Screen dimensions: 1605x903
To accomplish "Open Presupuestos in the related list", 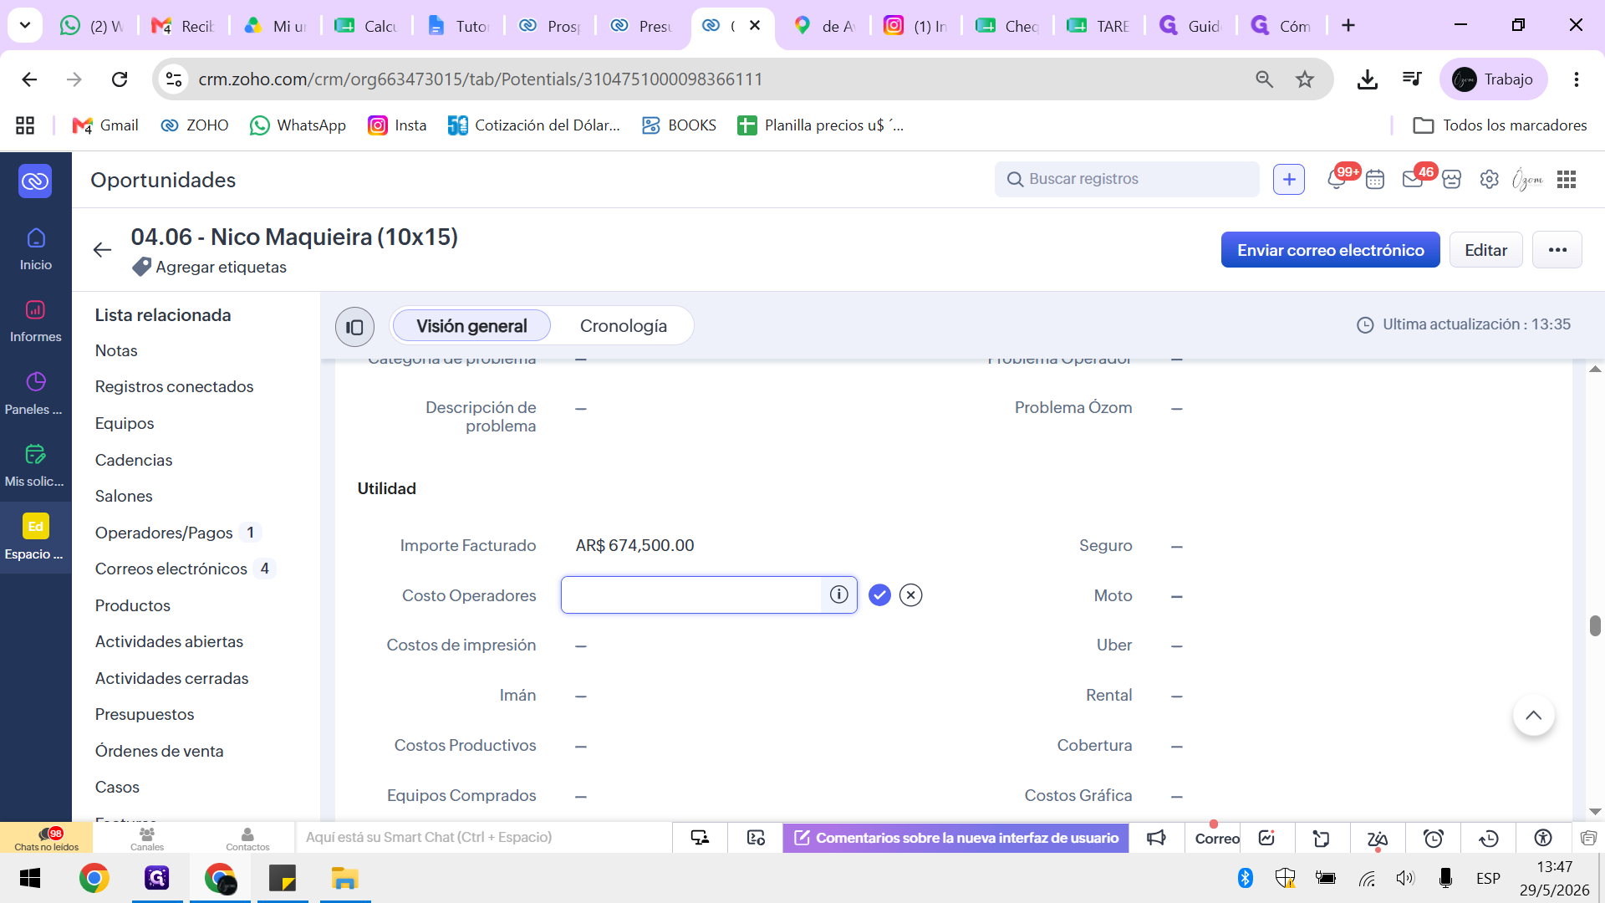I will coord(145,714).
